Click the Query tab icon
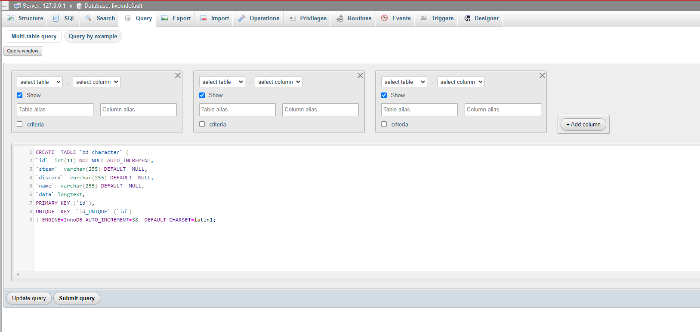 [128, 18]
